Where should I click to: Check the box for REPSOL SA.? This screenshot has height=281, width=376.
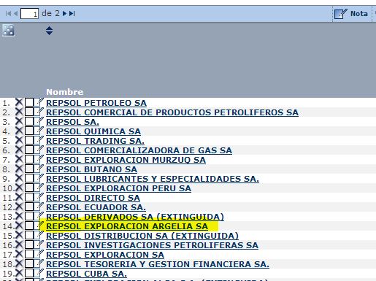pos(29,121)
